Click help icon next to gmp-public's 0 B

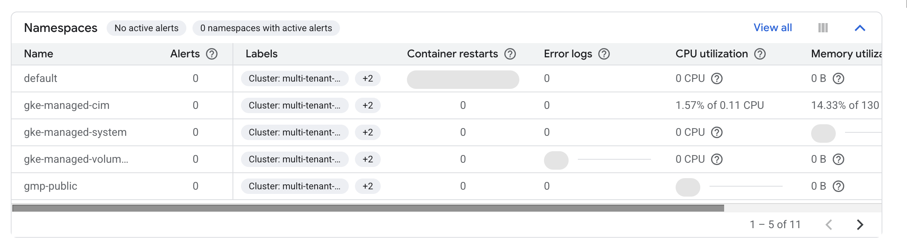click(838, 186)
